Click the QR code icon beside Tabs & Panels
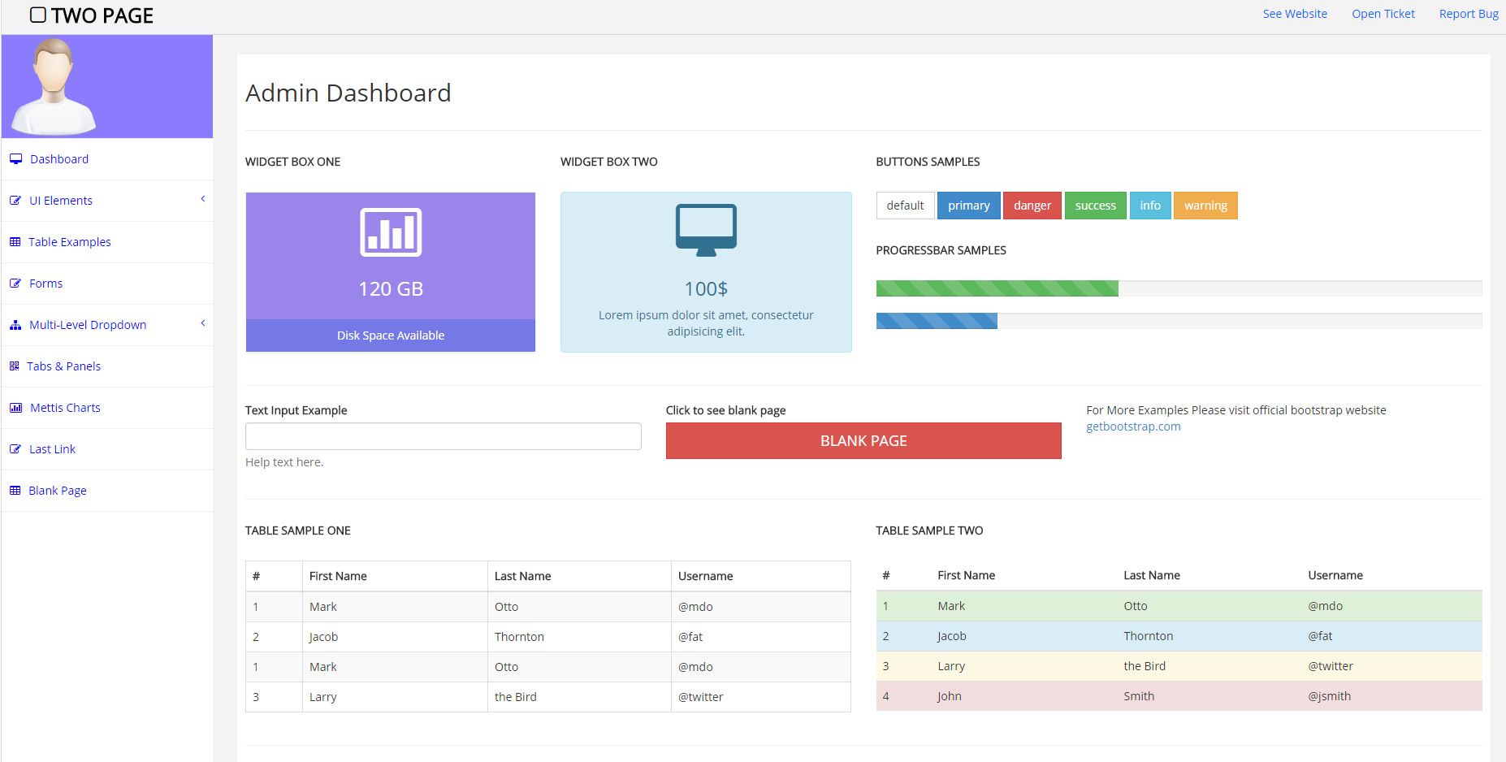This screenshot has width=1506, height=762. (x=14, y=366)
